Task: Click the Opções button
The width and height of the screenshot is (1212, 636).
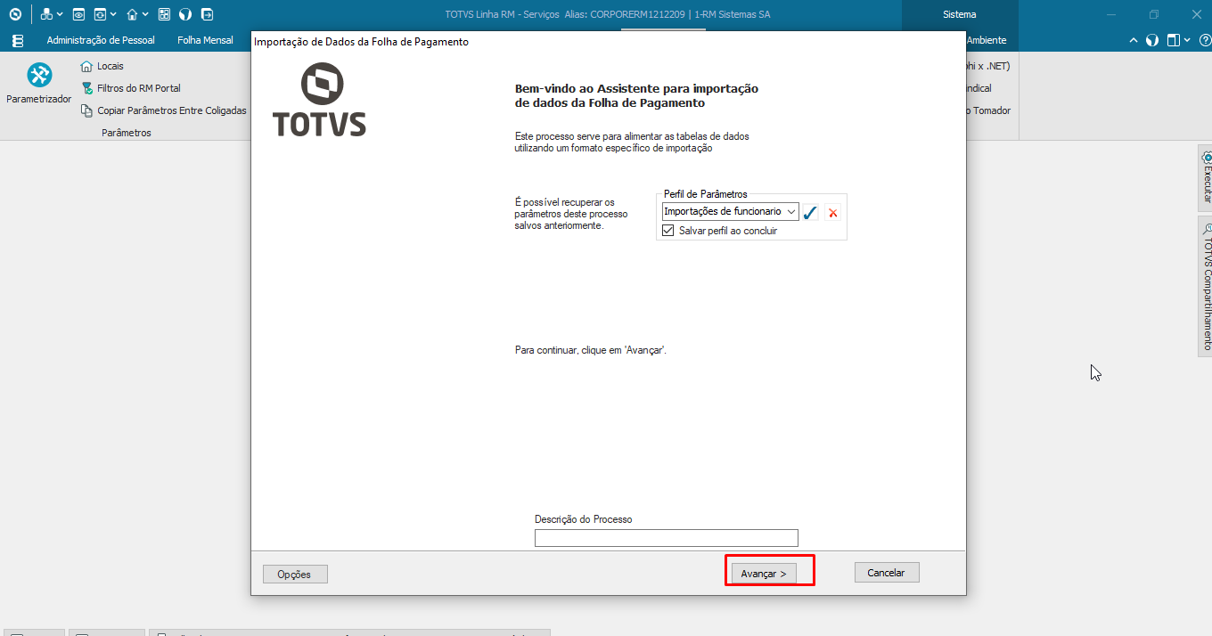Action: (x=295, y=575)
